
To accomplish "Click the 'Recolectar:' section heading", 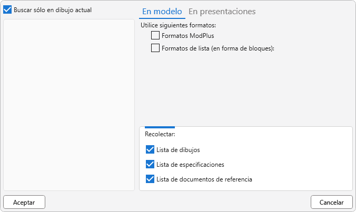I will point(160,134).
